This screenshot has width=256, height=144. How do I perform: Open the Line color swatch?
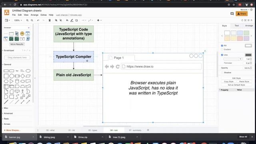pos(248,55)
